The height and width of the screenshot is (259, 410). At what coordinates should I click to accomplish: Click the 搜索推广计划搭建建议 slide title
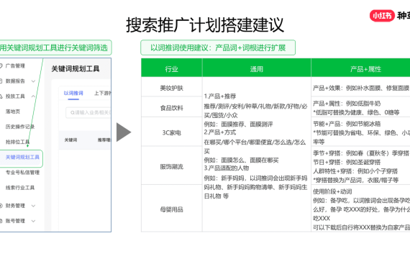pos(205,25)
